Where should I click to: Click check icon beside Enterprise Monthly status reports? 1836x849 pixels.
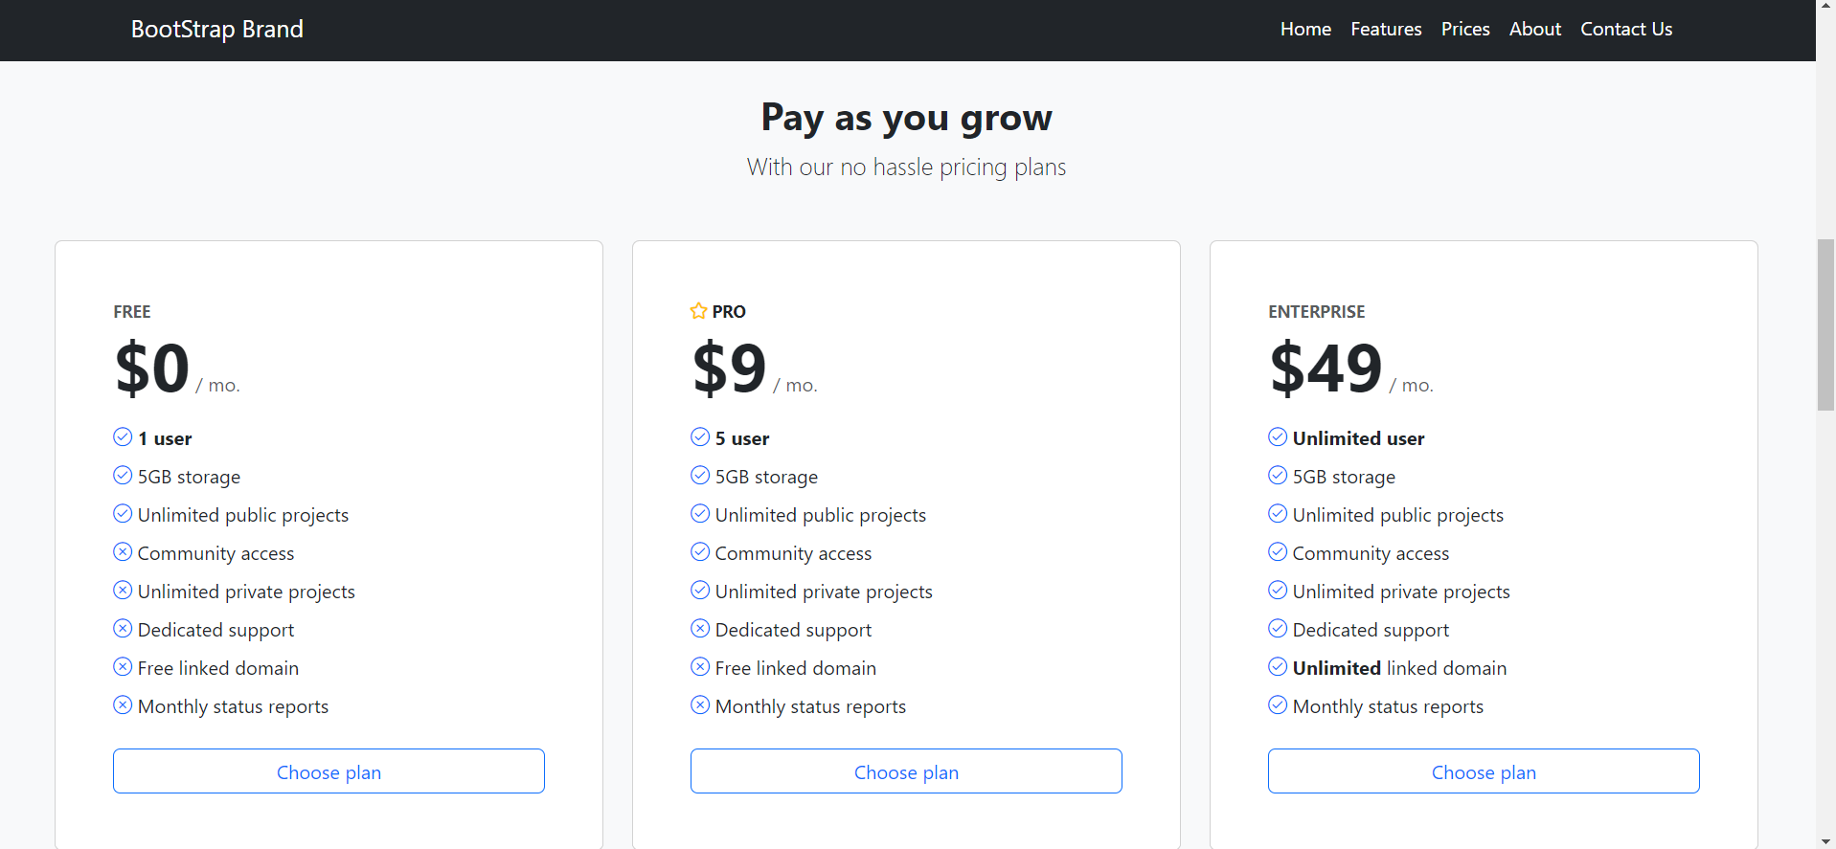[x=1278, y=705]
